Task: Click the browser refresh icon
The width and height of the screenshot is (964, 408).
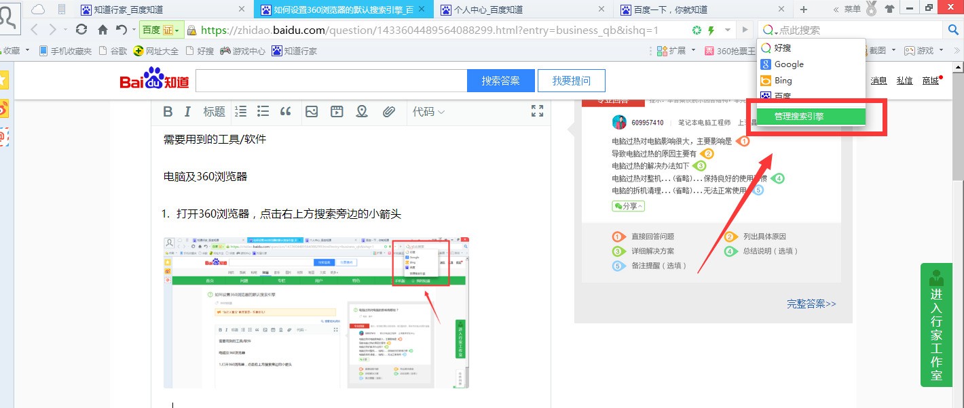Action: point(81,30)
